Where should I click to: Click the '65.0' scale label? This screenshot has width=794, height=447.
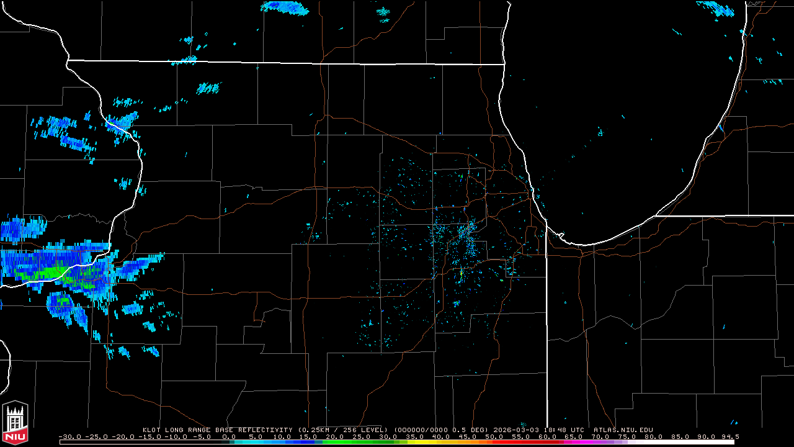point(575,436)
